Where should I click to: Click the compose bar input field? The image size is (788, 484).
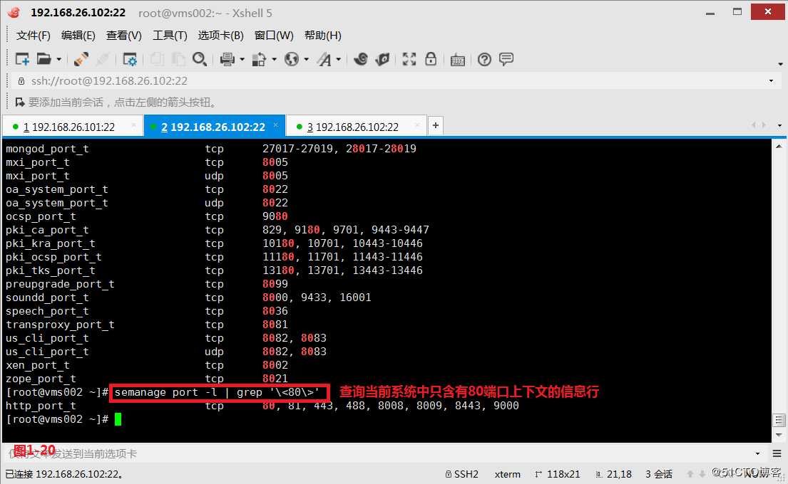point(379,453)
